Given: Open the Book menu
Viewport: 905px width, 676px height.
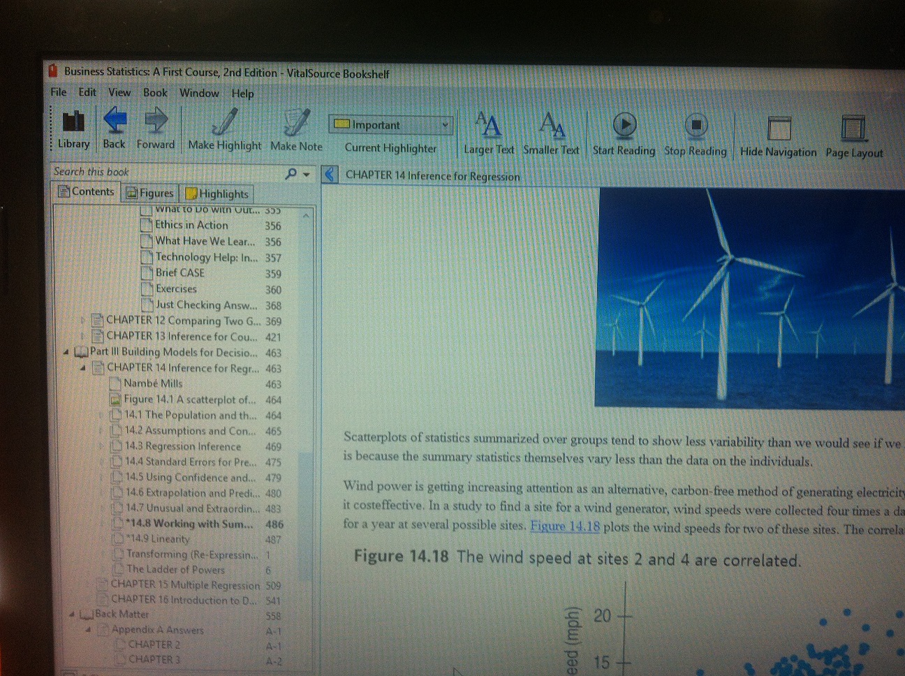Looking at the screenshot, I should point(155,92).
